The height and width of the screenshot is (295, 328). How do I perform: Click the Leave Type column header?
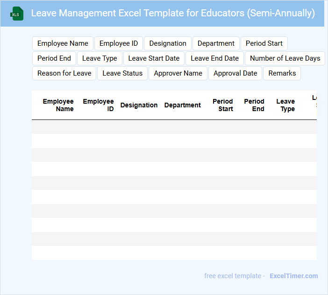(285, 105)
